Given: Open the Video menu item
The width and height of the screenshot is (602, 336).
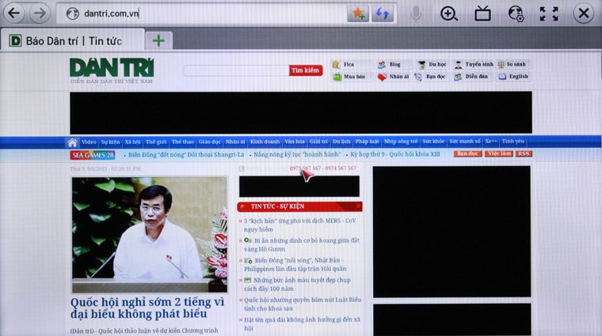Looking at the screenshot, I should coord(89,142).
